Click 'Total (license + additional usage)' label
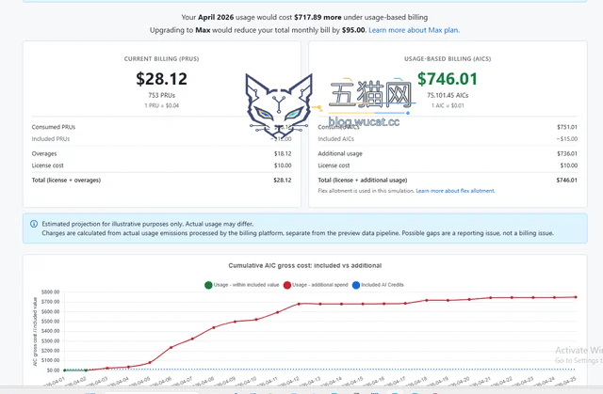This screenshot has height=394, width=603. 362,180
